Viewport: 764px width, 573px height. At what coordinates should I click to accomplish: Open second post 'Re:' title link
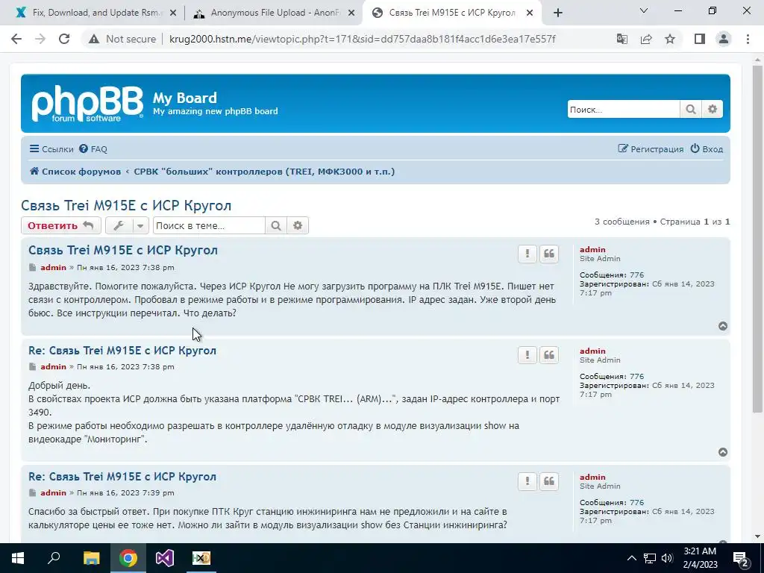coord(122,351)
